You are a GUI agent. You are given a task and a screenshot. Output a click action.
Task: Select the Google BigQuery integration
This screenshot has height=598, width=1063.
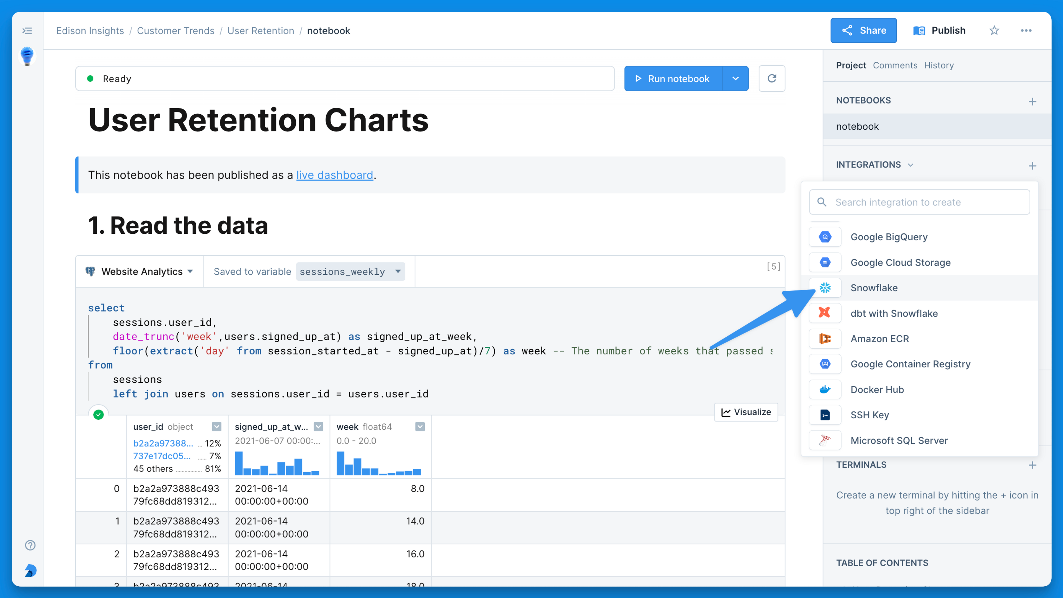click(x=919, y=237)
